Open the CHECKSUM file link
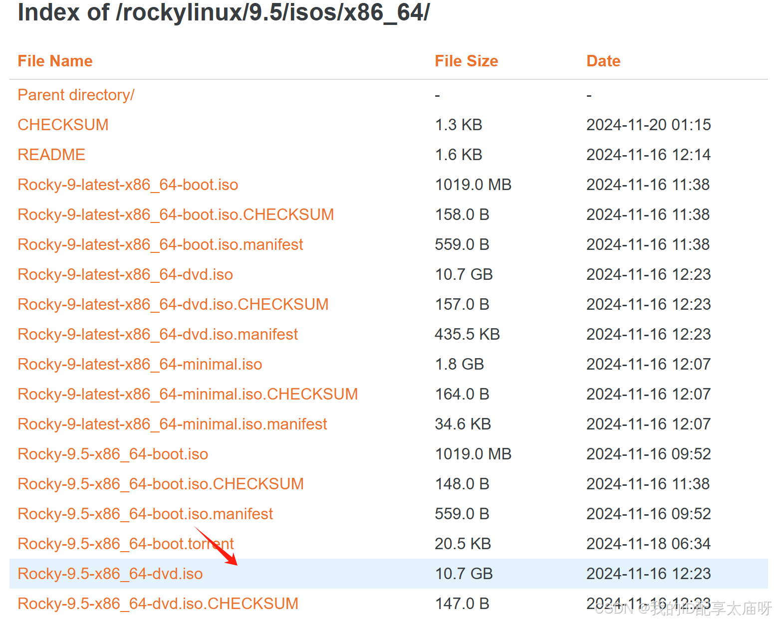The width and height of the screenshot is (774, 622). point(63,125)
